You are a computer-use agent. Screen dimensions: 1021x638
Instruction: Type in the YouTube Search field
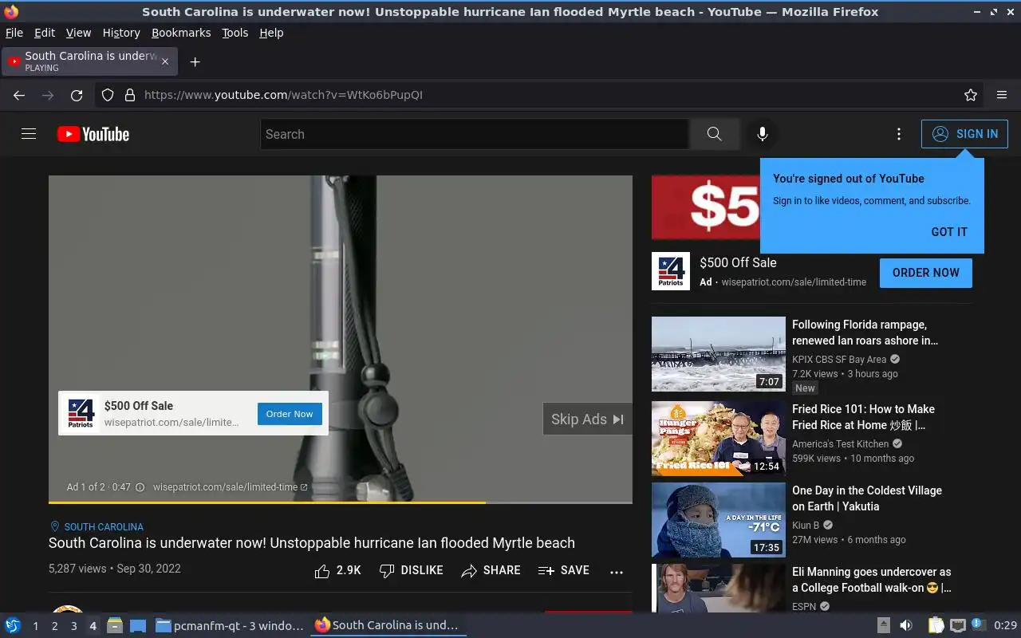click(475, 134)
